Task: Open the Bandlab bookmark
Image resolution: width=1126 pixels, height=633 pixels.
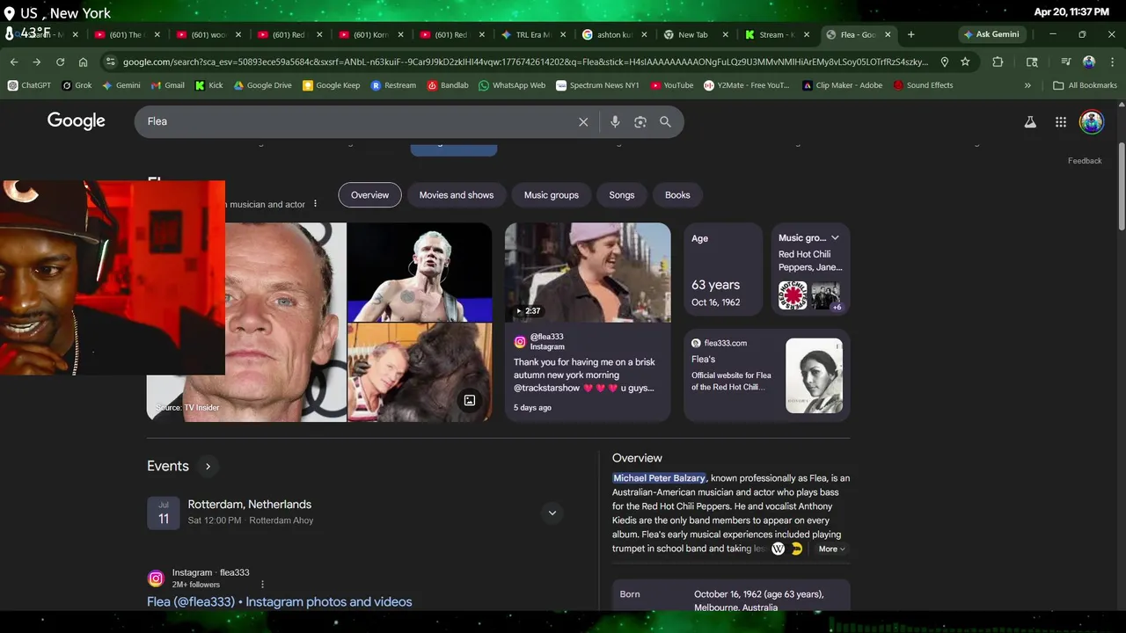Action: (448, 85)
